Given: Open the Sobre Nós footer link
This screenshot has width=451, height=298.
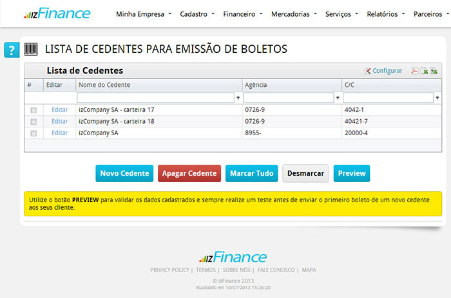Looking at the screenshot, I should pyautogui.click(x=236, y=270).
